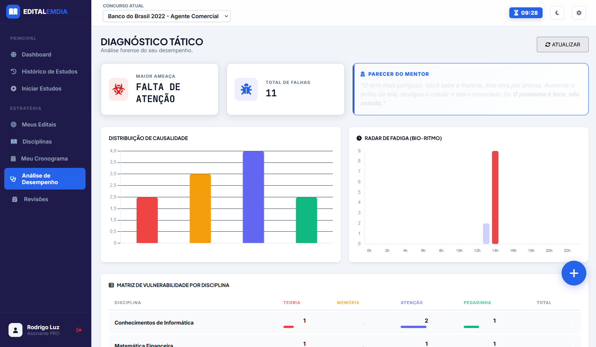Open Meu Cronograma calendar item
596x347 pixels.
(44, 159)
